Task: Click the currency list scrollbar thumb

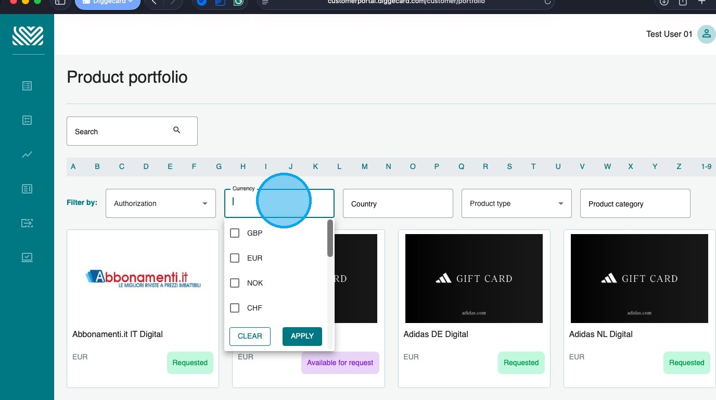Action: tap(330, 238)
